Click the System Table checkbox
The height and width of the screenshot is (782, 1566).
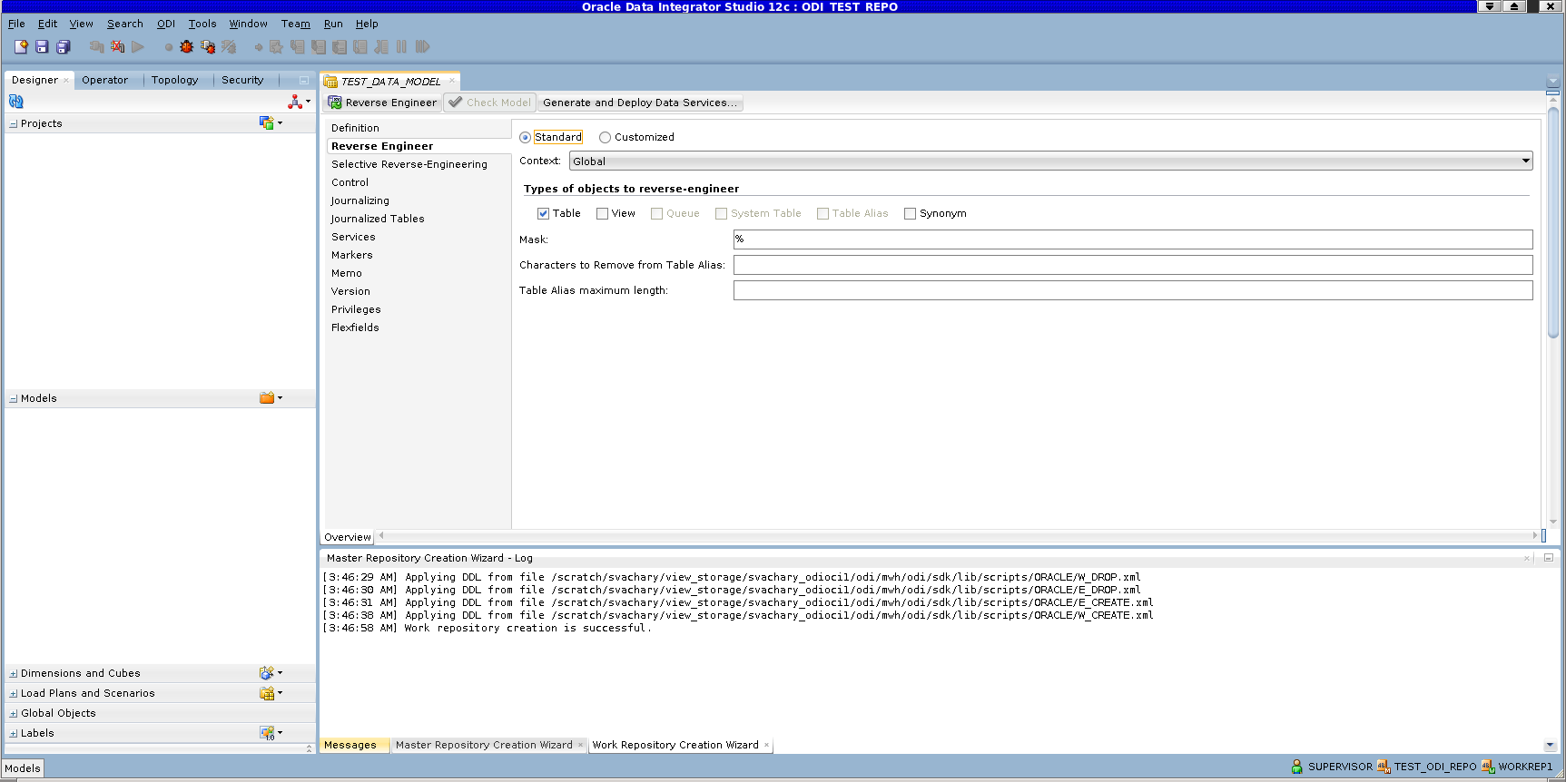pyautogui.click(x=721, y=214)
